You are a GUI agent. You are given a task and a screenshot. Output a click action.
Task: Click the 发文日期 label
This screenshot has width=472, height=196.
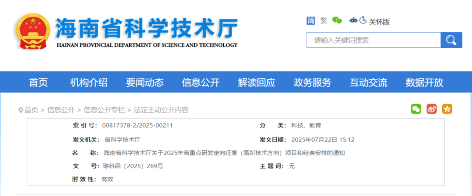[x=273, y=140]
